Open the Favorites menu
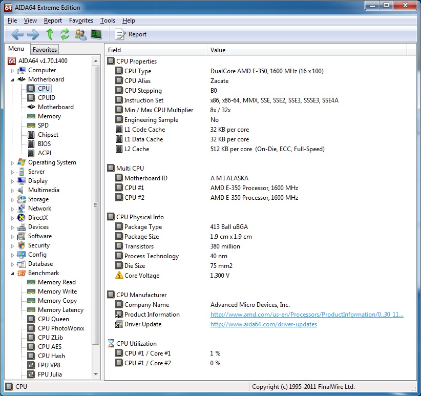The height and width of the screenshot is (396, 421). pyautogui.click(x=81, y=20)
